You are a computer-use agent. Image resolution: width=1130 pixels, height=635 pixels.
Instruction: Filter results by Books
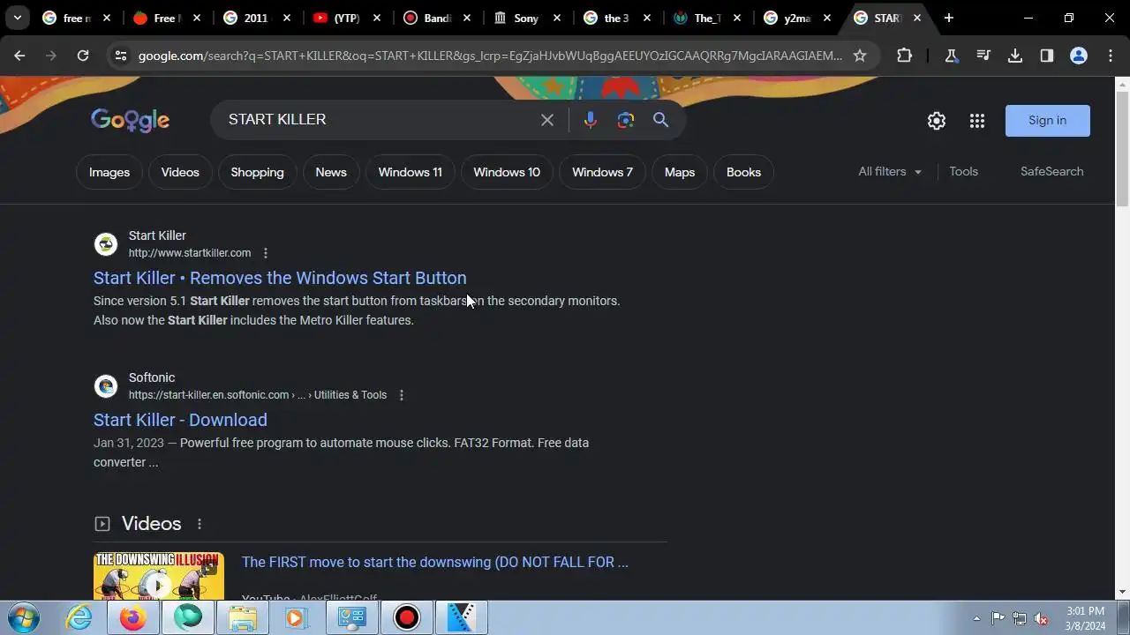point(743,172)
